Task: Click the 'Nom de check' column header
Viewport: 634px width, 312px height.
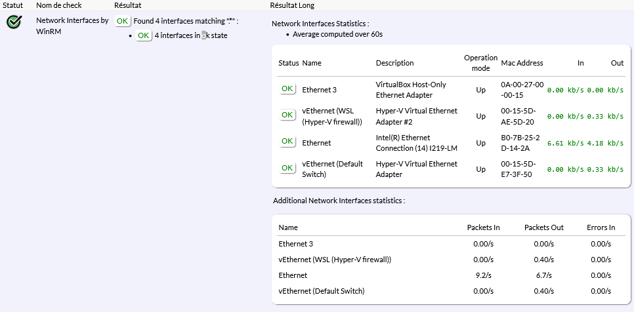Action: point(58,5)
